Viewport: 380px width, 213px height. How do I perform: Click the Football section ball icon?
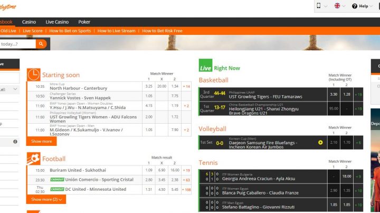pyautogui.click(x=33, y=159)
